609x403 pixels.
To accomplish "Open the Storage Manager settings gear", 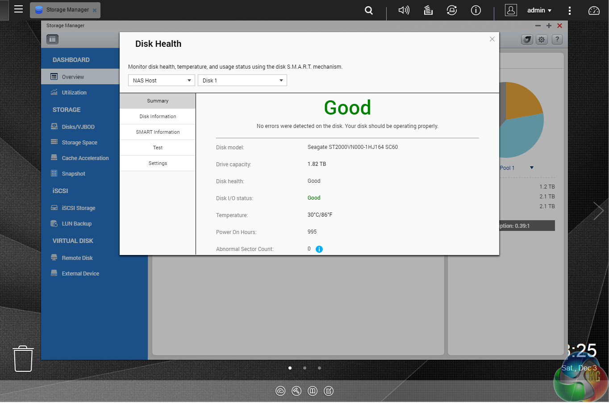I will (542, 40).
